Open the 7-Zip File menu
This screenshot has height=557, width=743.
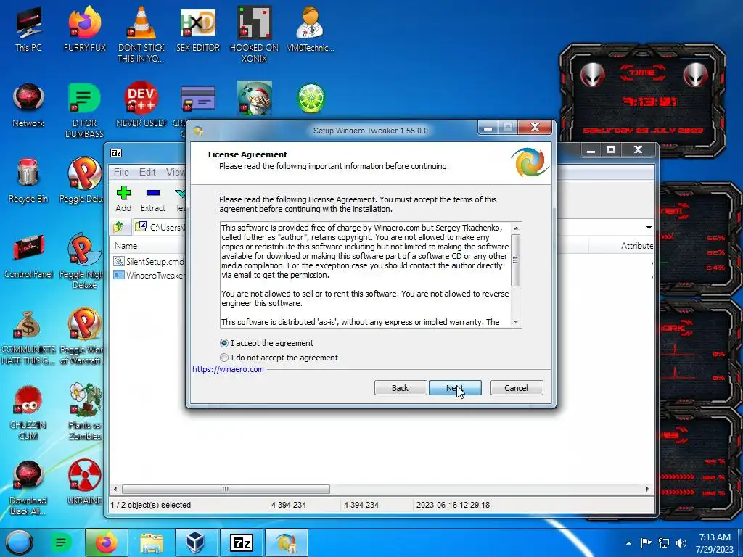[121, 172]
